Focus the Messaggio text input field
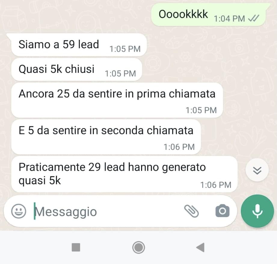277x264 pixels. (106, 211)
